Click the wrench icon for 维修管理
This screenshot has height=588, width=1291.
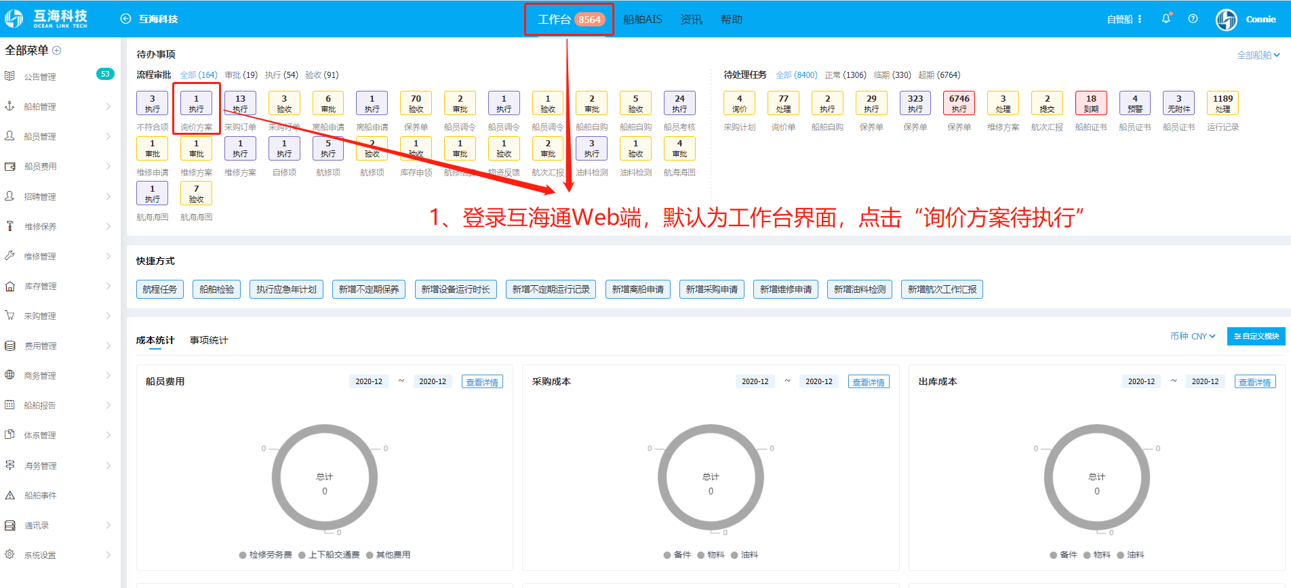(9, 255)
